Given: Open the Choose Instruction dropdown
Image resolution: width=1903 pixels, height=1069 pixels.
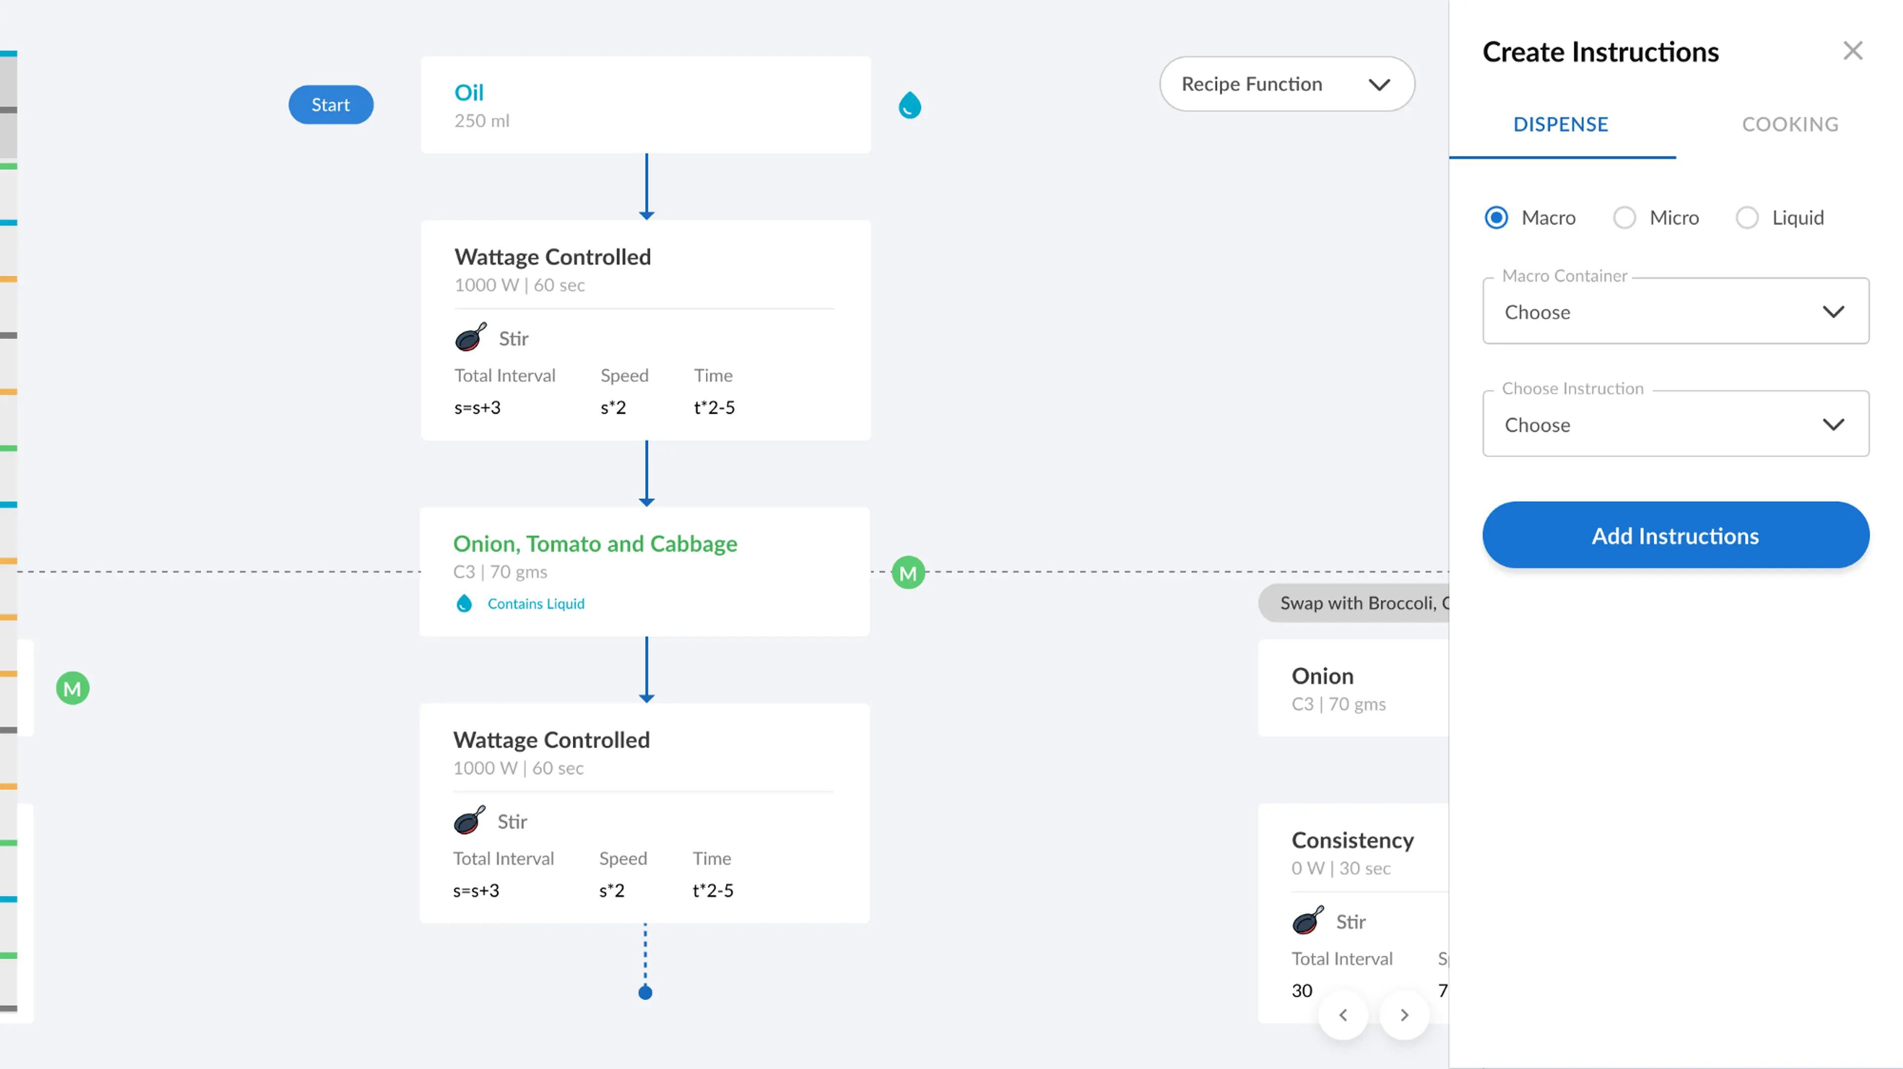Looking at the screenshot, I should (1675, 425).
